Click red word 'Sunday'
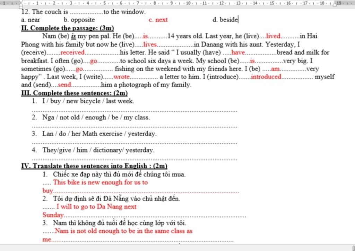Image resolution: width=355 pixels, height=251 pixels. pyautogui.click(x=53, y=215)
